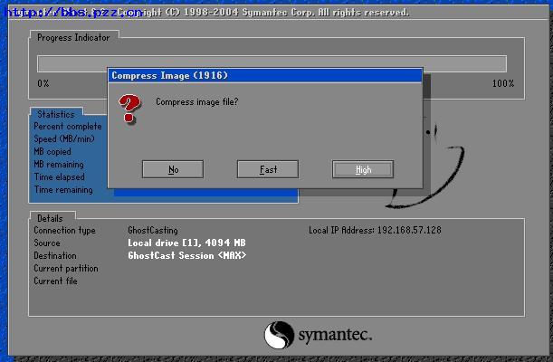Click the 'GhostCasting' connection value
This screenshot has height=362, width=553.
click(153, 231)
